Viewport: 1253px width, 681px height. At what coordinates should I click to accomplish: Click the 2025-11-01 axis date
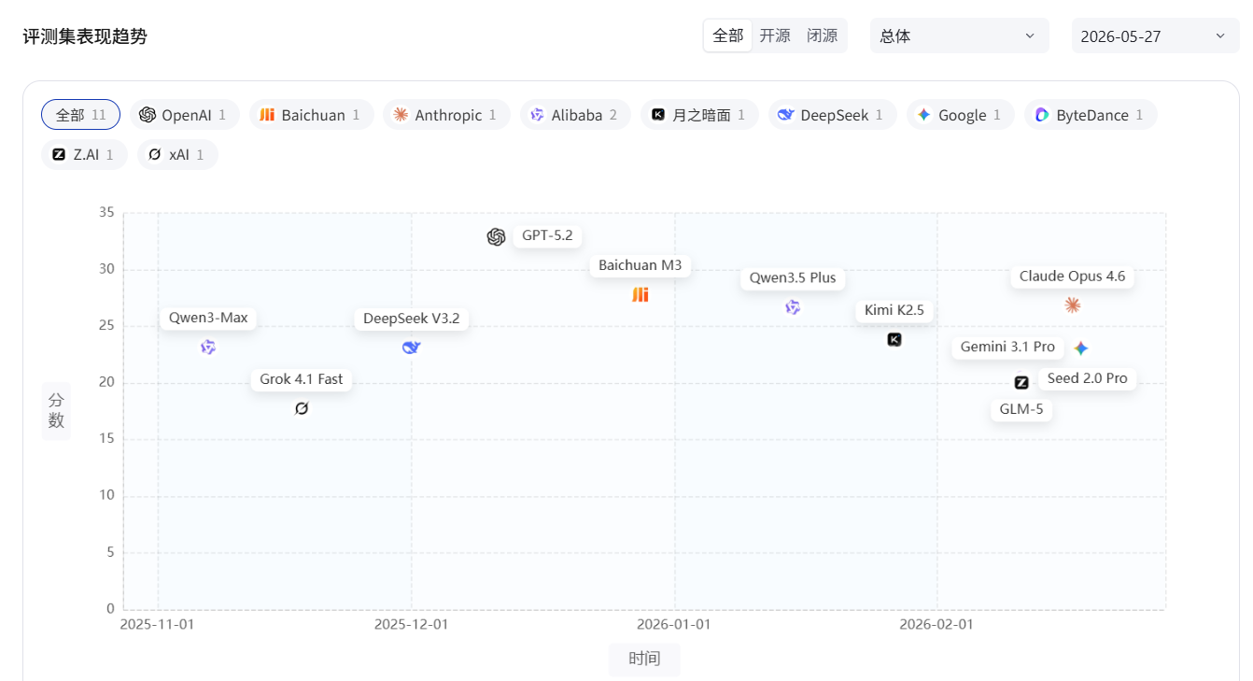click(157, 624)
